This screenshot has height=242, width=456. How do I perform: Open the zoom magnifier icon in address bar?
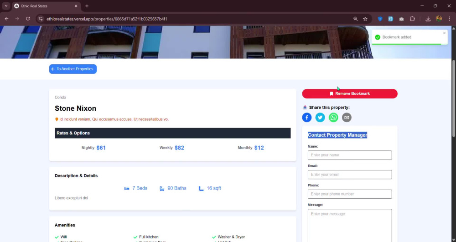click(x=355, y=19)
